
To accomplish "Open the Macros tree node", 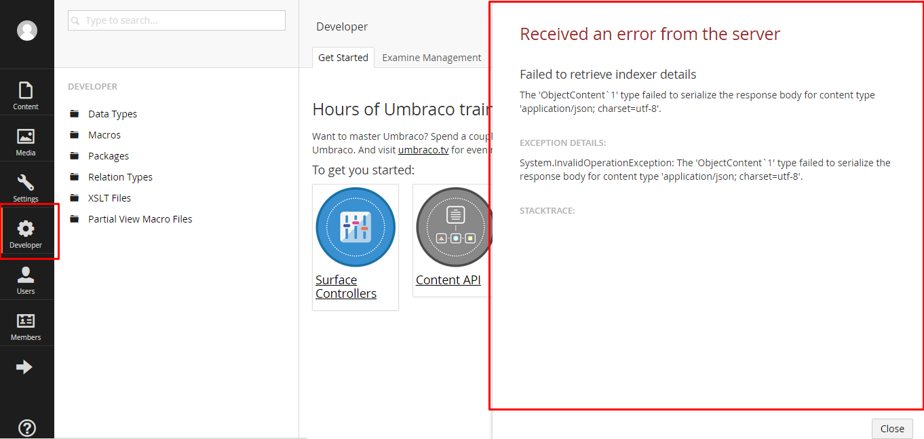I will click(104, 135).
